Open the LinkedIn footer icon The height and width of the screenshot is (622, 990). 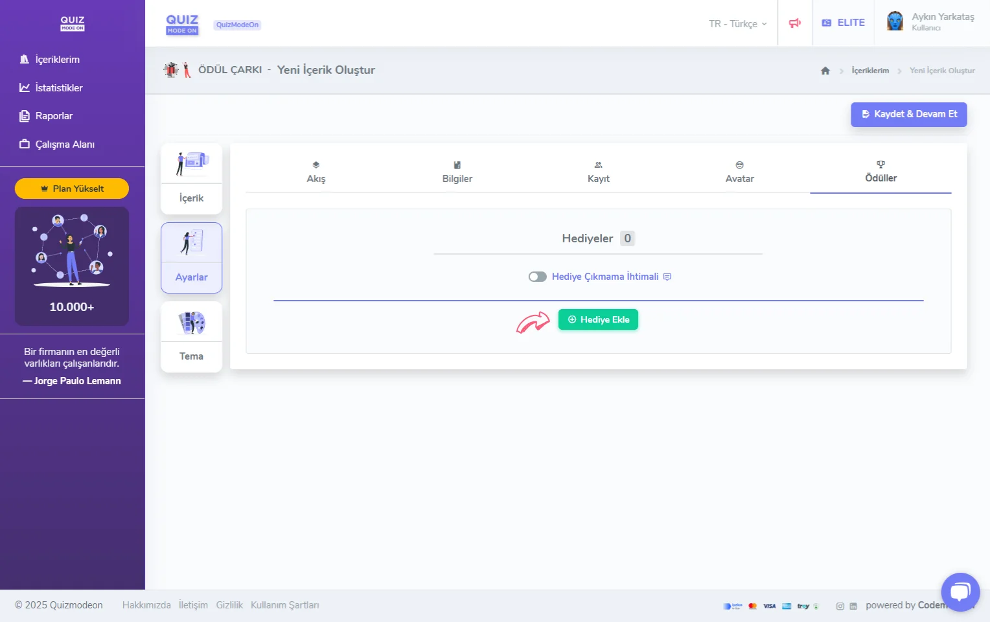pos(853,606)
